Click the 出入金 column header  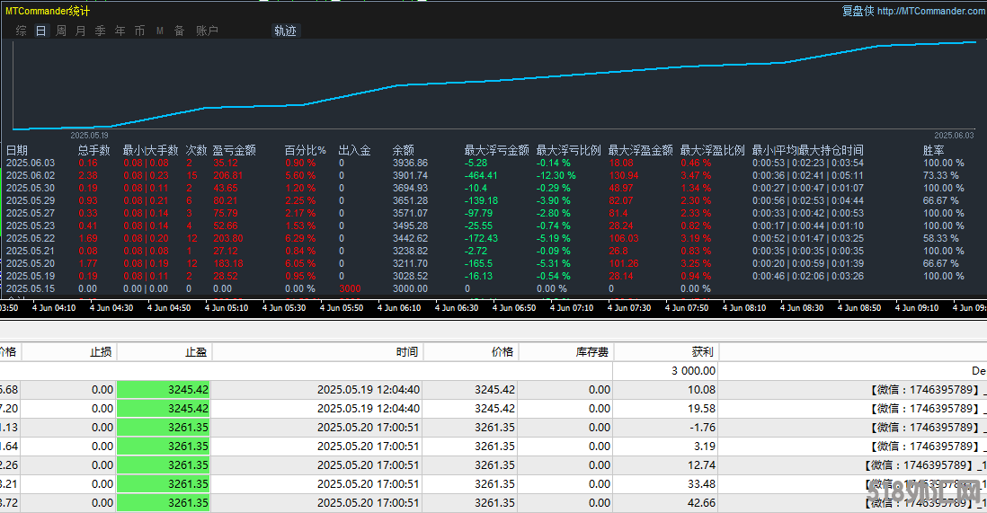click(x=354, y=150)
